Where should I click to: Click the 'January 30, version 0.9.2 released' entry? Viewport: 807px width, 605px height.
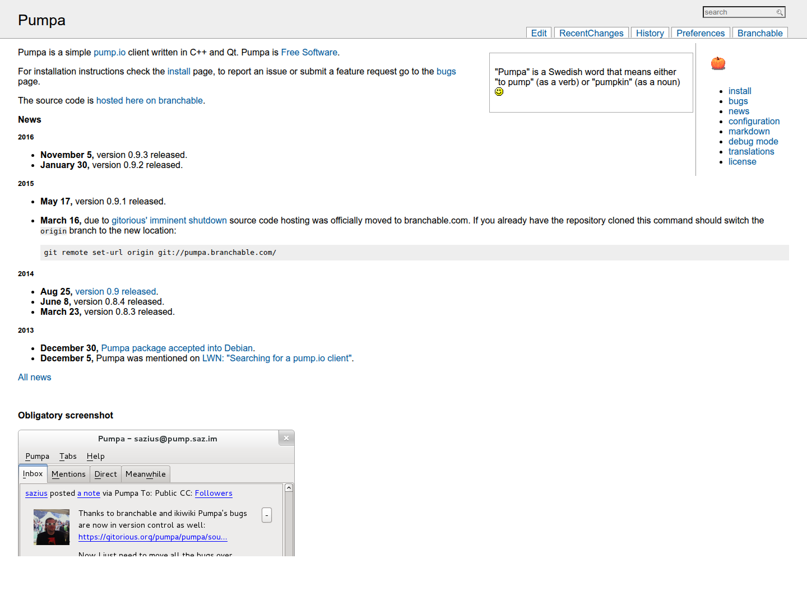click(112, 165)
